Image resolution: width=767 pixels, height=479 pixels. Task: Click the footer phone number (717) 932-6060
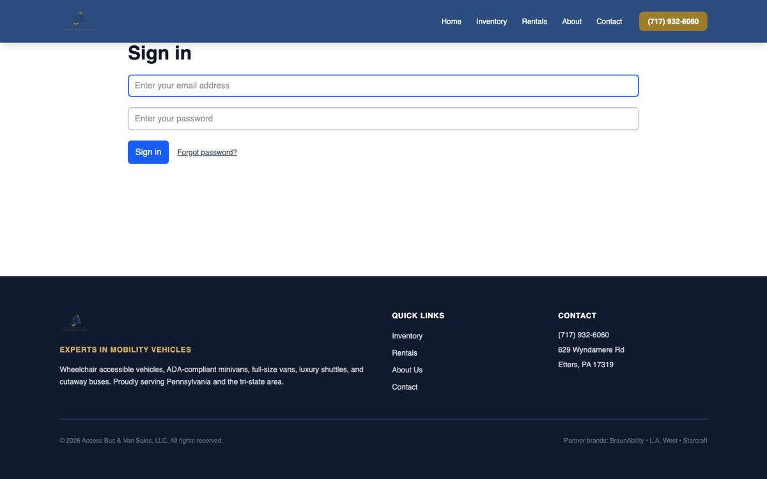tap(584, 335)
